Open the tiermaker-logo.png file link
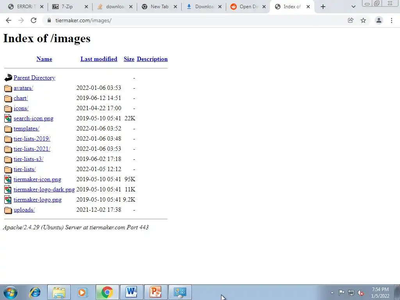The height and width of the screenshot is (300, 400). 37,200
